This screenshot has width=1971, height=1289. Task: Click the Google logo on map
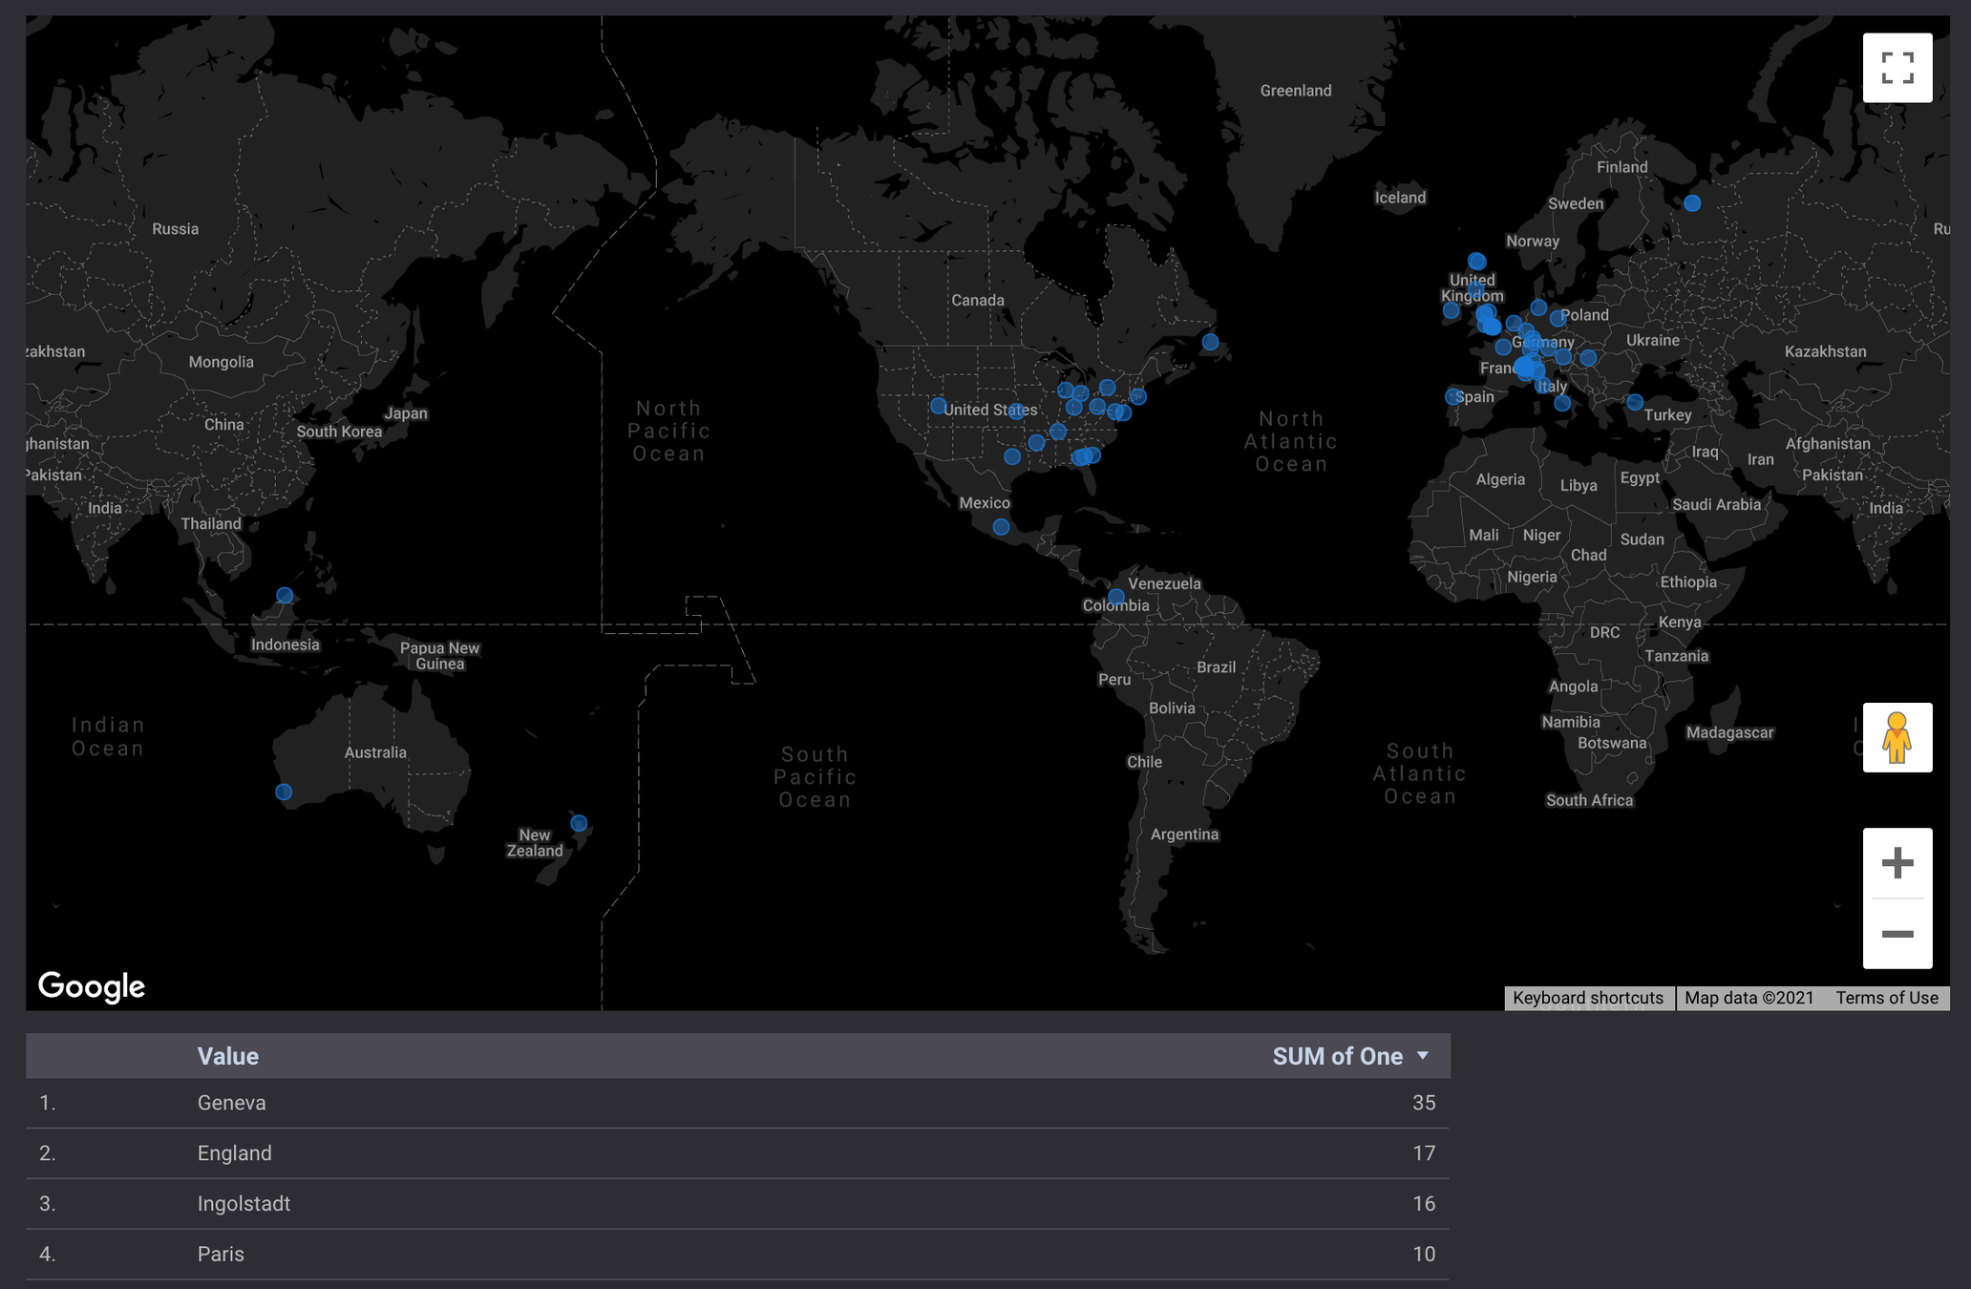click(x=92, y=985)
